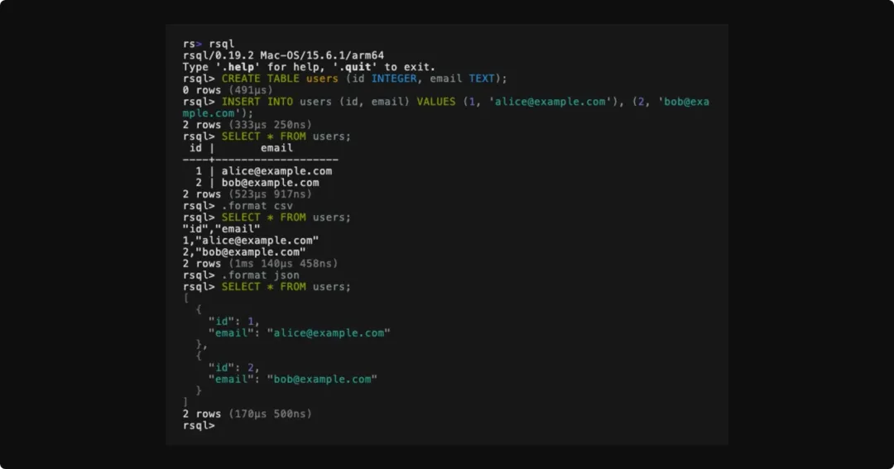Click the 'rs> rsql' launch command line
The image size is (894, 469).
209,44
